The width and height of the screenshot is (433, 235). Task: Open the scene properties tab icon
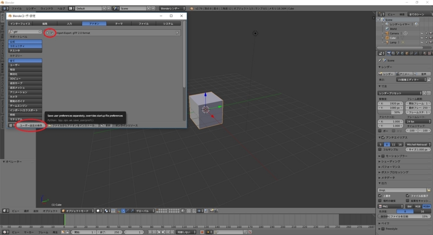pos(398,53)
